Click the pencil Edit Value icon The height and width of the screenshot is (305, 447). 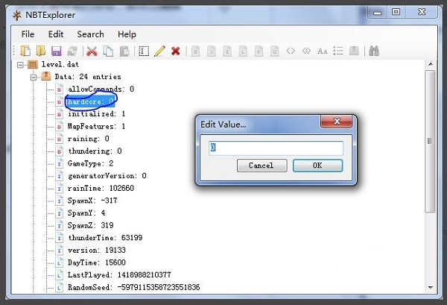point(159,51)
